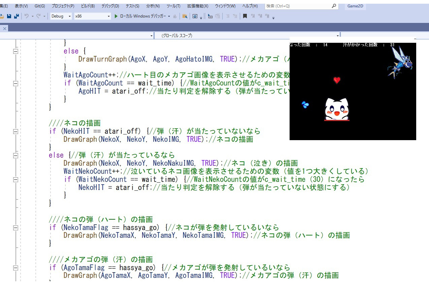The height and width of the screenshot is (285, 429).
Task: Collapse fold at WaitNekoCount if statement
Action: coord(15,180)
